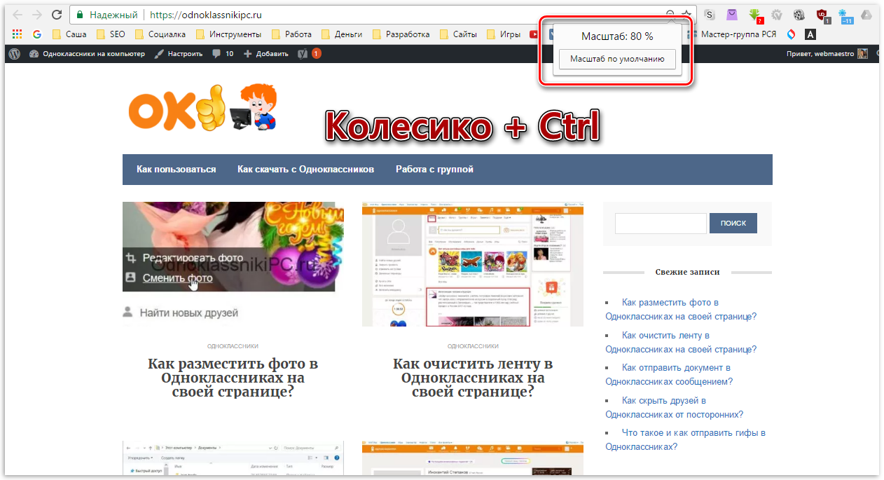Open the file explorer screenshot thumbnail
Image resolution: width=884 pixels, height=480 pixels.
click(x=233, y=458)
